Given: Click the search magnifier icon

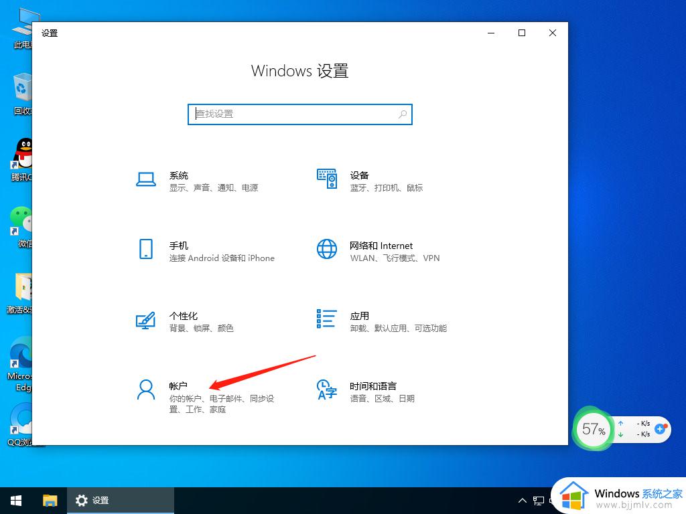Looking at the screenshot, I should point(403,114).
